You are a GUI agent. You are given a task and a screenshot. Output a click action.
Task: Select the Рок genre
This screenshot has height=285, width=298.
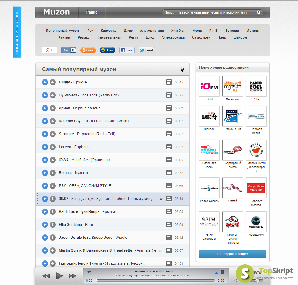point(90,31)
